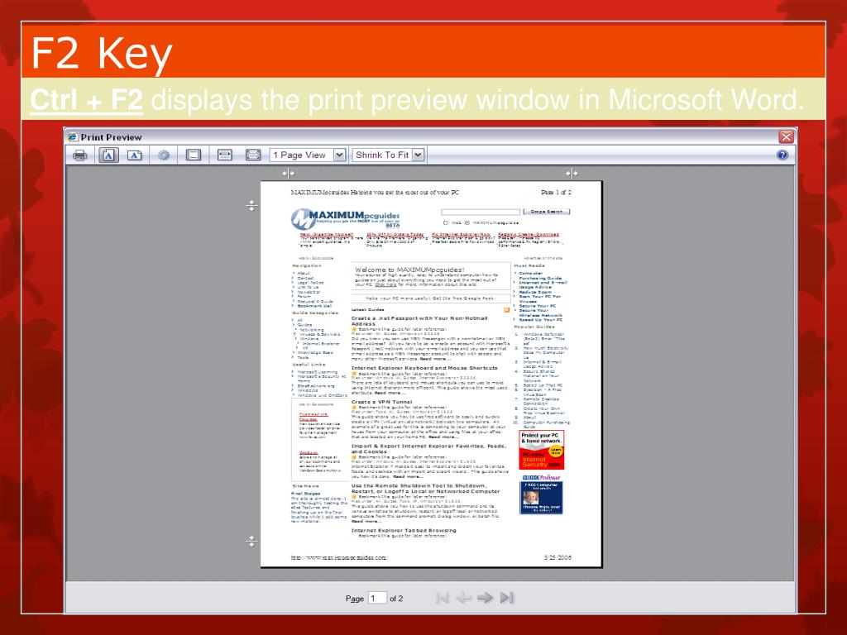The width and height of the screenshot is (847, 635).
Task: Open Page Setup gear icon
Action: click(164, 155)
